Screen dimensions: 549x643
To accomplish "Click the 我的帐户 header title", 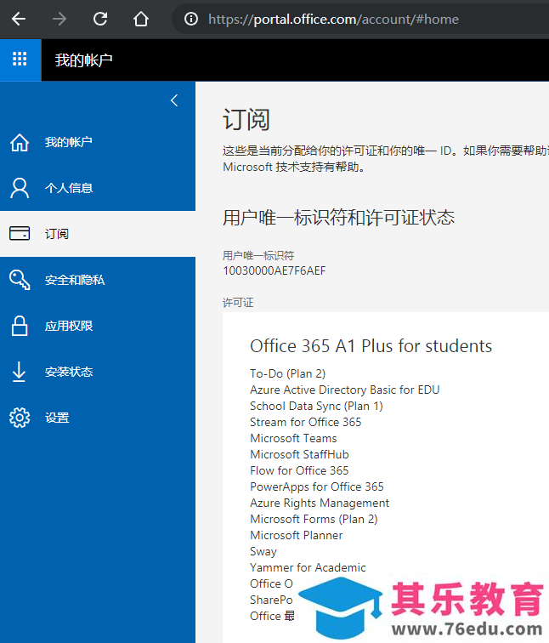I will pos(83,60).
